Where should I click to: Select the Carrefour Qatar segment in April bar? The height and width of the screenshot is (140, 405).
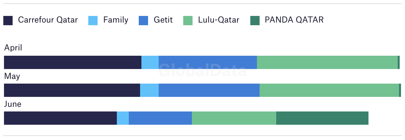pos(73,62)
